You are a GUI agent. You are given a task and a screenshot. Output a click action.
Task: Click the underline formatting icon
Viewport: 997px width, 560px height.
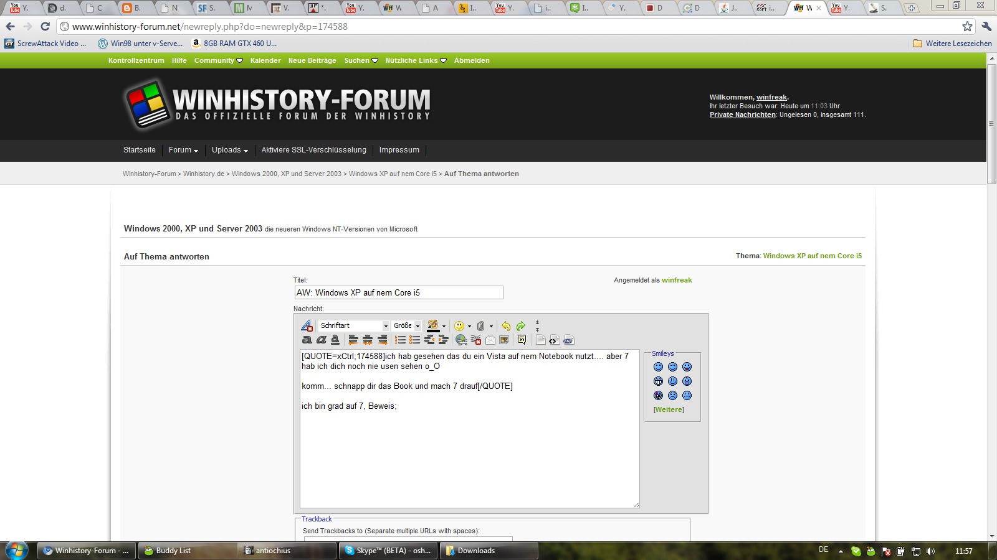pos(335,340)
